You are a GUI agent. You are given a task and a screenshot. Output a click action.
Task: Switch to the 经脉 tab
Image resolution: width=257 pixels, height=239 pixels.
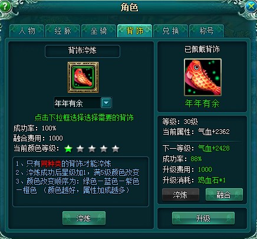coord(62,31)
